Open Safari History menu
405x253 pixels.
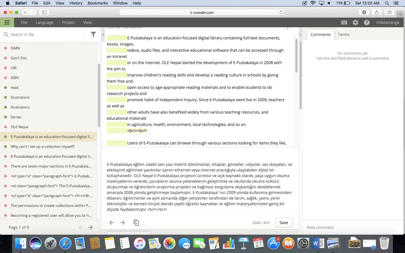click(x=76, y=3)
